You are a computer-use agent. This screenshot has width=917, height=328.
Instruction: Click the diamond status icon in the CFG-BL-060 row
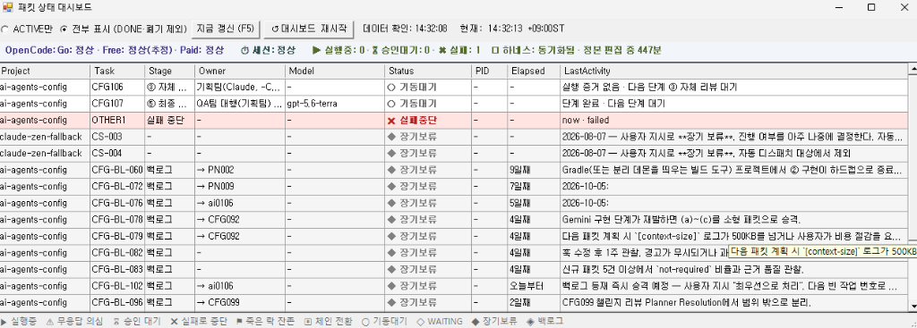(391, 171)
